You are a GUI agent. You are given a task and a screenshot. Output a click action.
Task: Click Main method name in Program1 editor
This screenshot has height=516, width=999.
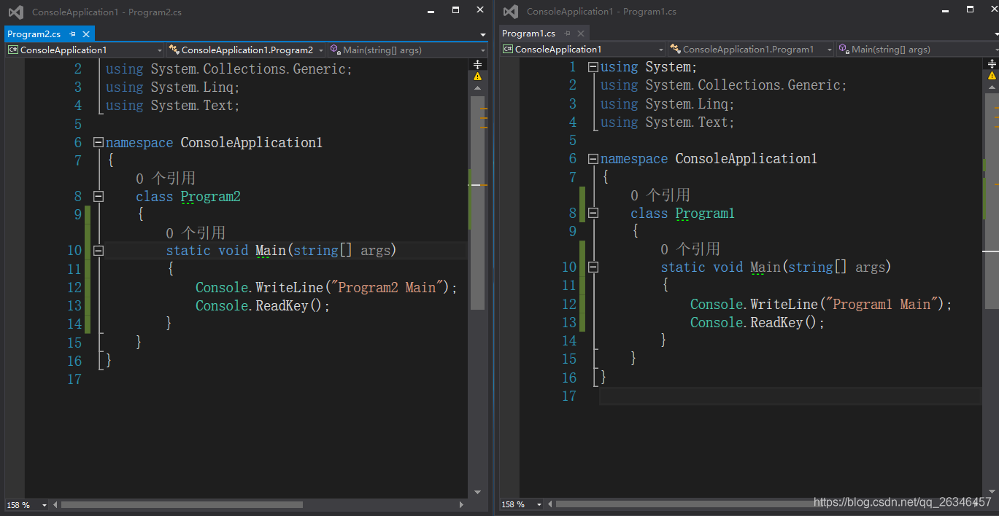point(765,267)
